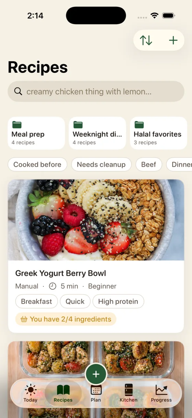
Task: Toggle the Beef filter chip
Action: pyautogui.click(x=149, y=164)
